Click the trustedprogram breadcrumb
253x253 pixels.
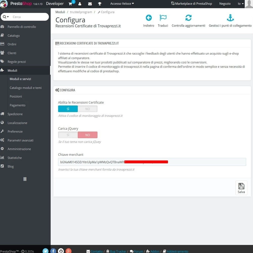(81, 12)
